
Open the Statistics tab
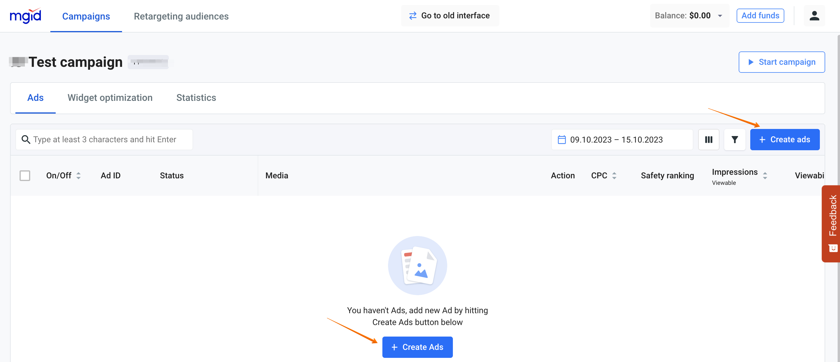pos(196,98)
